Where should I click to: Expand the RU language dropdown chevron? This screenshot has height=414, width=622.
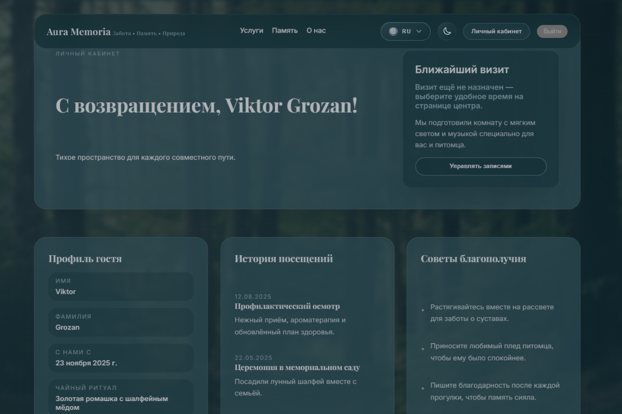pyautogui.click(x=419, y=31)
